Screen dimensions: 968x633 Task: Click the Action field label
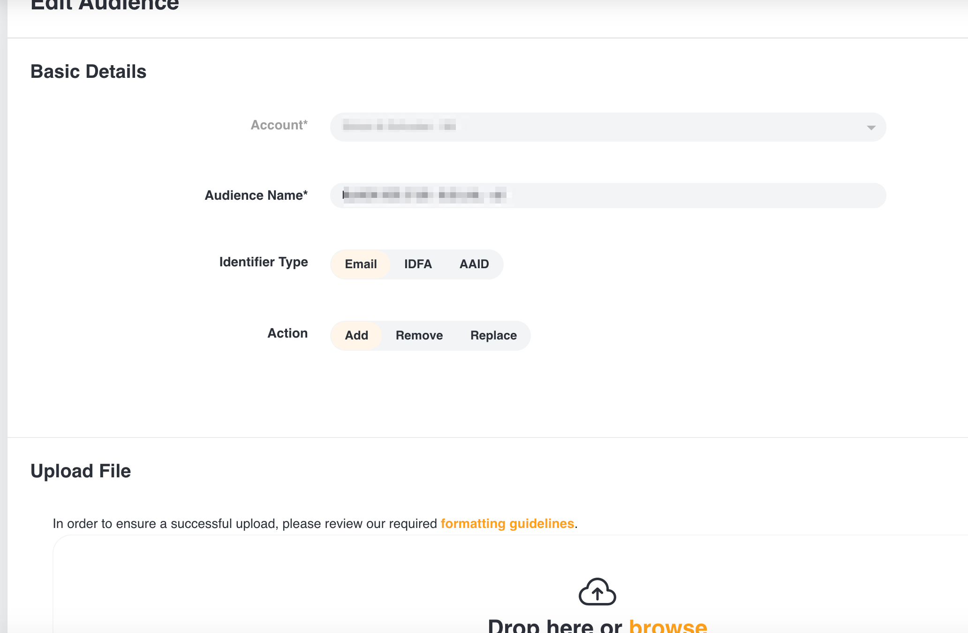(x=287, y=333)
